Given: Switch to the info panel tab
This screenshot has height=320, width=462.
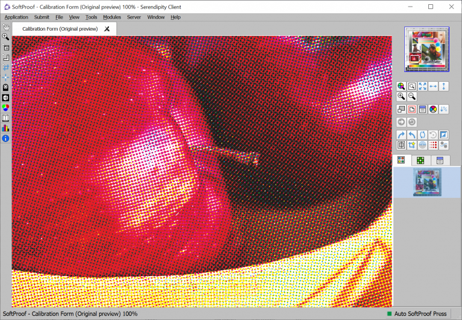Looking at the screenshot, I should click(x=440, y=160).
